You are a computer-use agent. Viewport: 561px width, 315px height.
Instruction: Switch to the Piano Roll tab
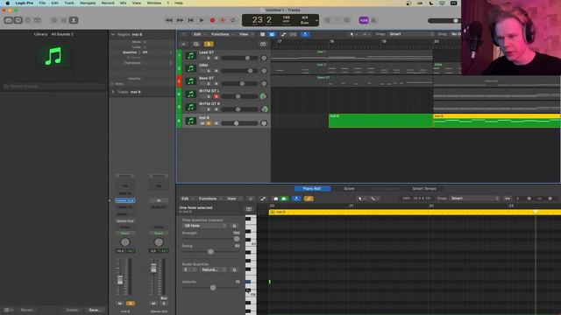[x=312, y=189]
